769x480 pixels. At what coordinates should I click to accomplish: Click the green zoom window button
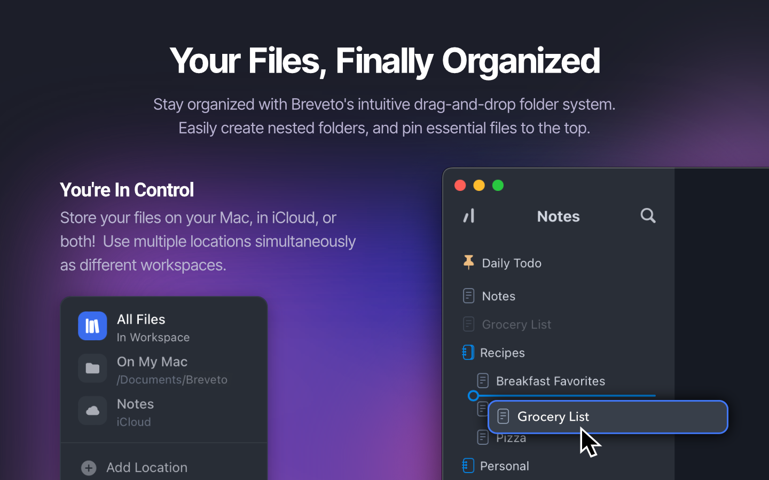[498, 185]
